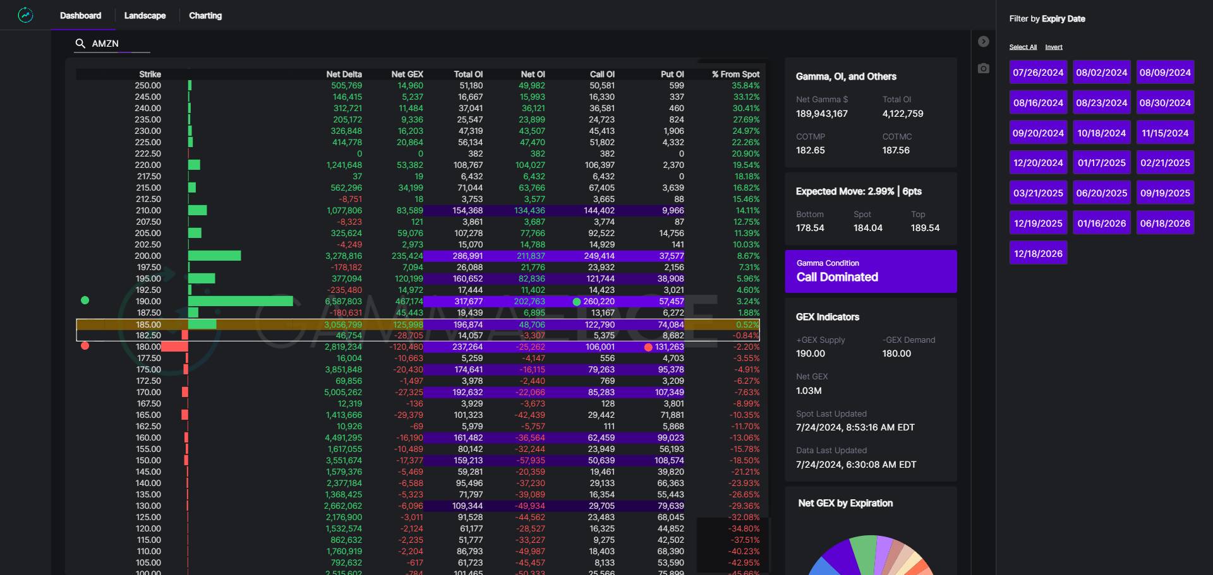The width and height of the screenshot is (1213, 575).
Task: Click the app logo icon in top-left
Action: pos(25,15)
